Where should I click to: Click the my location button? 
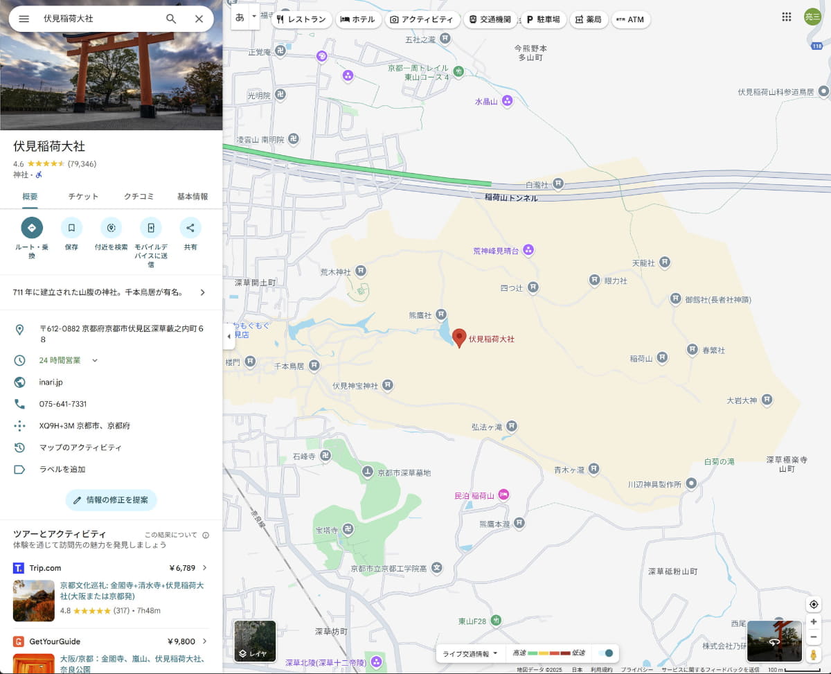click(814, 604)
